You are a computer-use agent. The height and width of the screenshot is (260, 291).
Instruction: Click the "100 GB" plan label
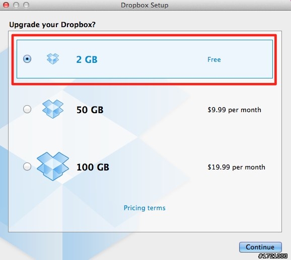[93, 167]
